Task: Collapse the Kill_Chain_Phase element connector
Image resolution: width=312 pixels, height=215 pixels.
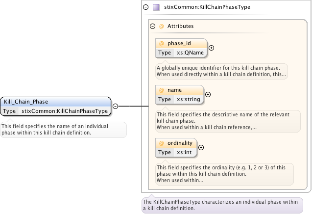Action: click(x=115, y=106)
